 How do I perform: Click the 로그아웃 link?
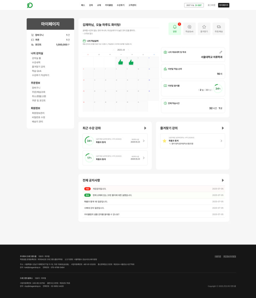point(211,5)
